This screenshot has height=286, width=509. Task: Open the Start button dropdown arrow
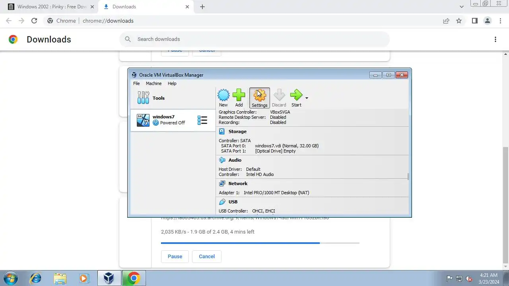[307, 98]
